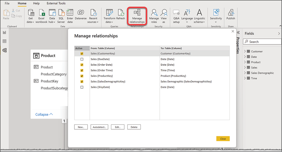
Task: Click the Autodetect... button
Action: [99, 127]
